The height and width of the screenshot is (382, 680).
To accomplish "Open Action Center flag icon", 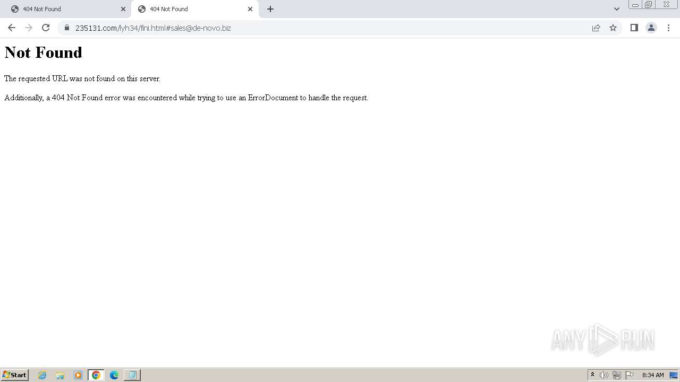I will point(630,375).
